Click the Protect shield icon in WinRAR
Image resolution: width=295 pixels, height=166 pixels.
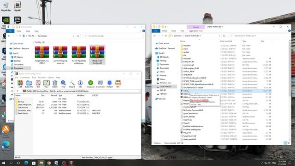pos(110,84)
